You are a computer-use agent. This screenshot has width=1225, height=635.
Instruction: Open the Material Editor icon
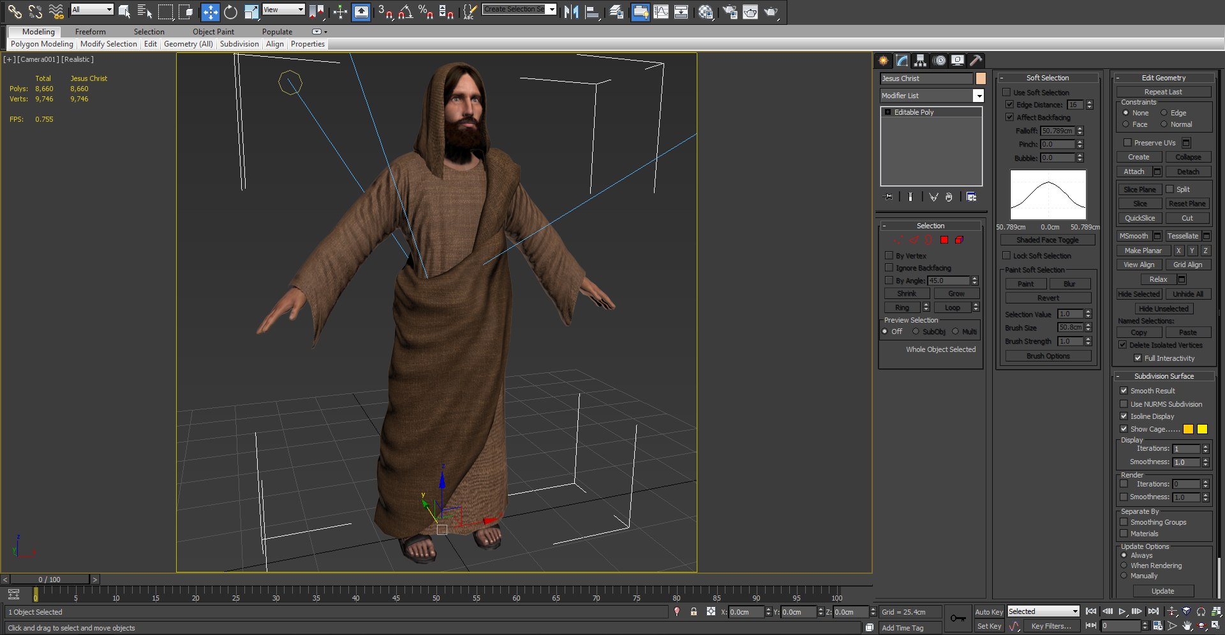click(x=705, y=11)
